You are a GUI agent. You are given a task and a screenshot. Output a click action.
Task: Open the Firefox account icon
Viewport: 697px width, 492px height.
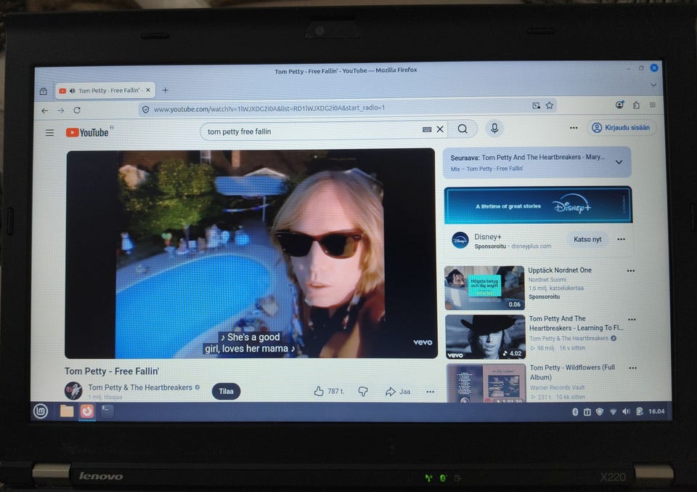tap(619, 105)
